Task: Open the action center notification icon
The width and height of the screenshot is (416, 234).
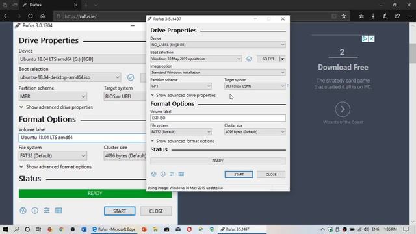Action: (406, 229)
